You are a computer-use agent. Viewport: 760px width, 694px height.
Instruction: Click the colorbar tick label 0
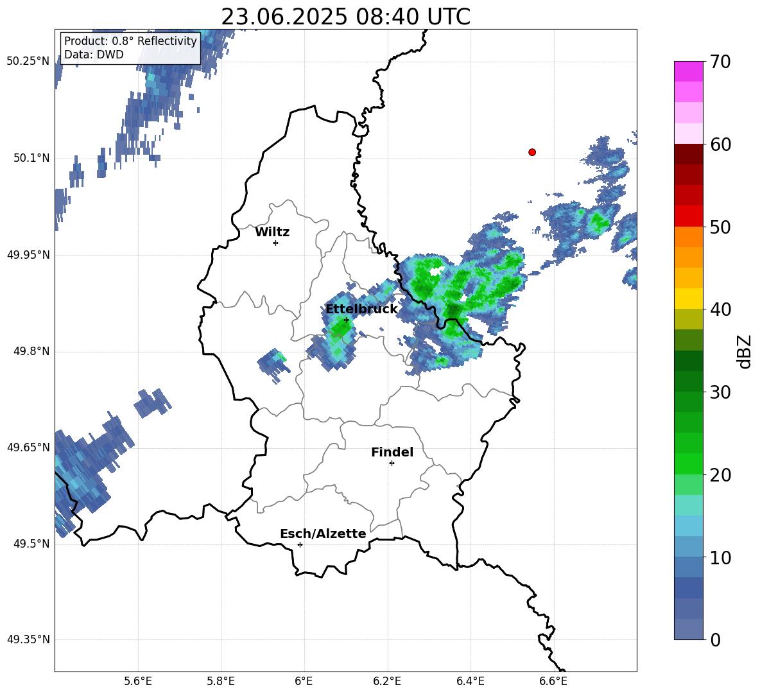point(715,639)
